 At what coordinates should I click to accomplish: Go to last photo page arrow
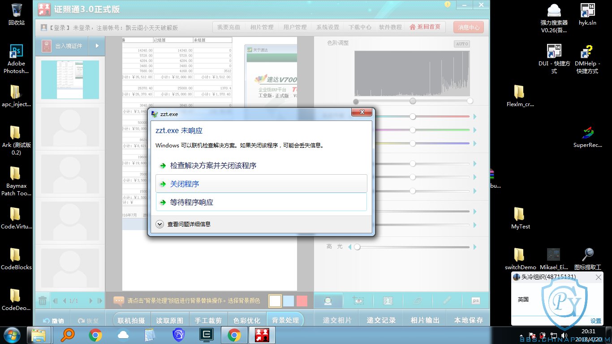100,301
